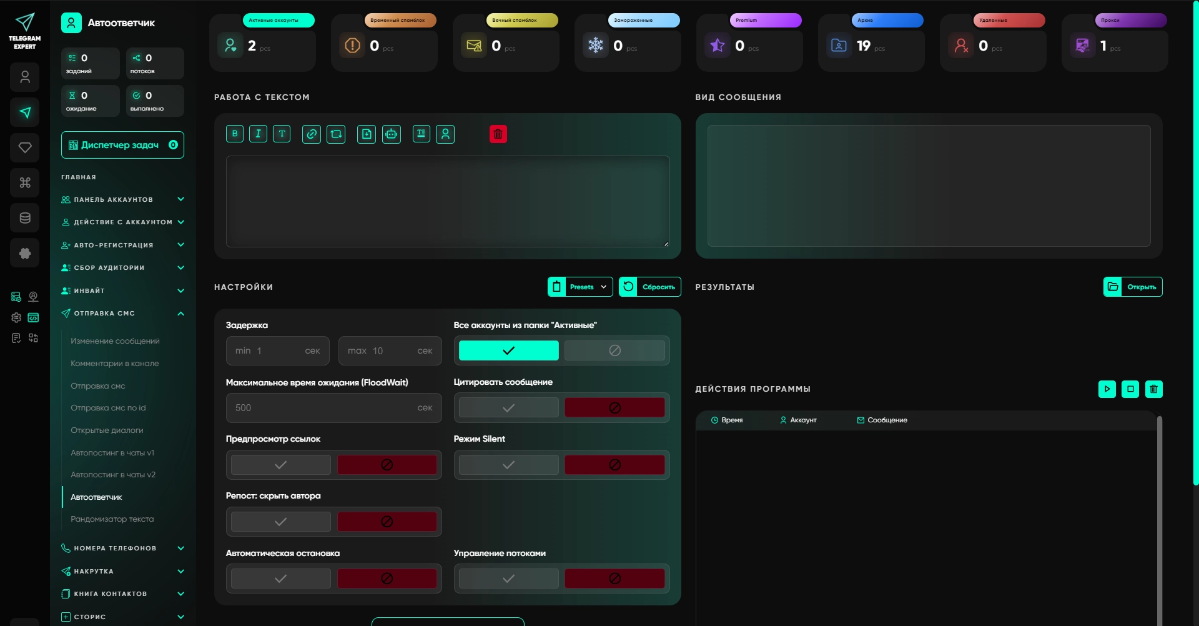The image size is (1199, 626).
Task: Enable quoting the message
Action: coord(508,407)
